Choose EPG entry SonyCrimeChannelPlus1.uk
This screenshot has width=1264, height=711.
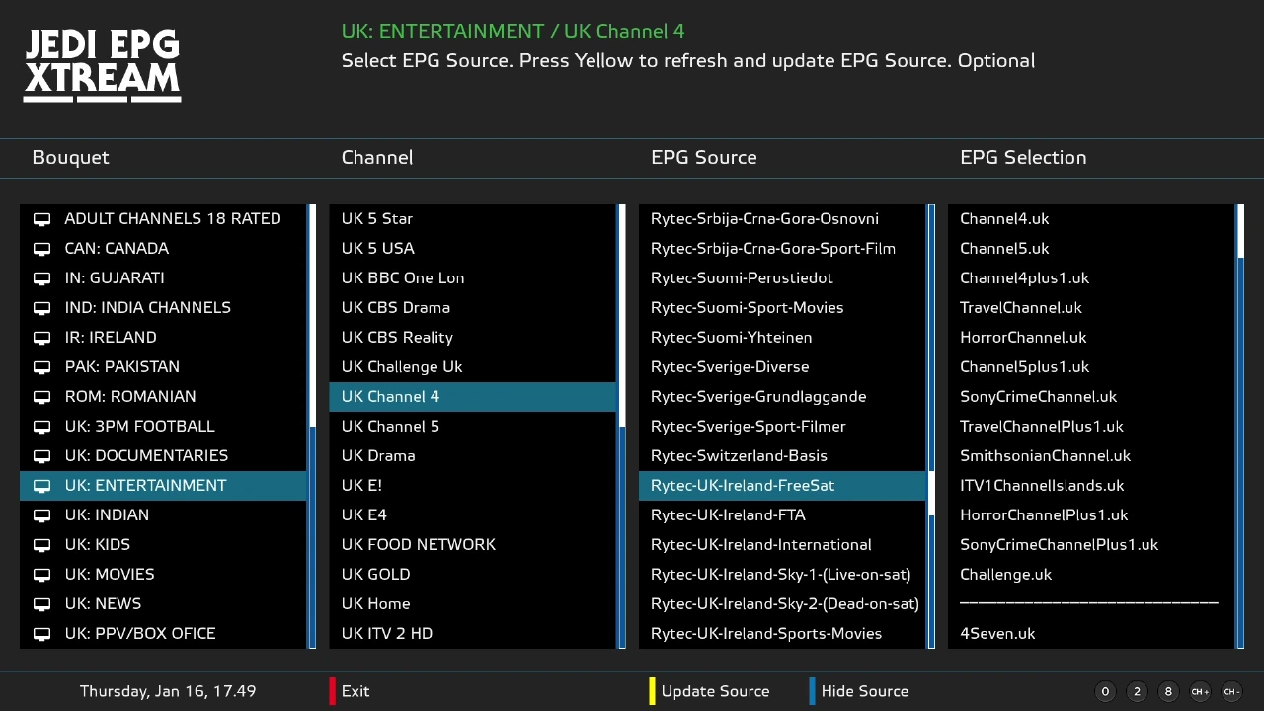click(x=1091, y=545)
